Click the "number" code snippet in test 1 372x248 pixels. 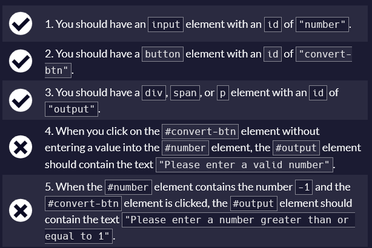click(324, 25)
